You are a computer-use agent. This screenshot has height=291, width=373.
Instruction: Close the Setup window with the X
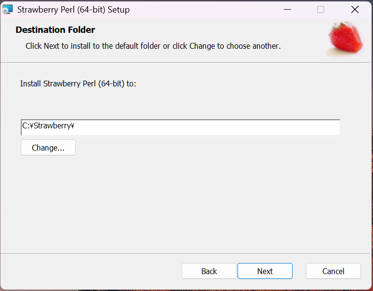click(355, 9)
